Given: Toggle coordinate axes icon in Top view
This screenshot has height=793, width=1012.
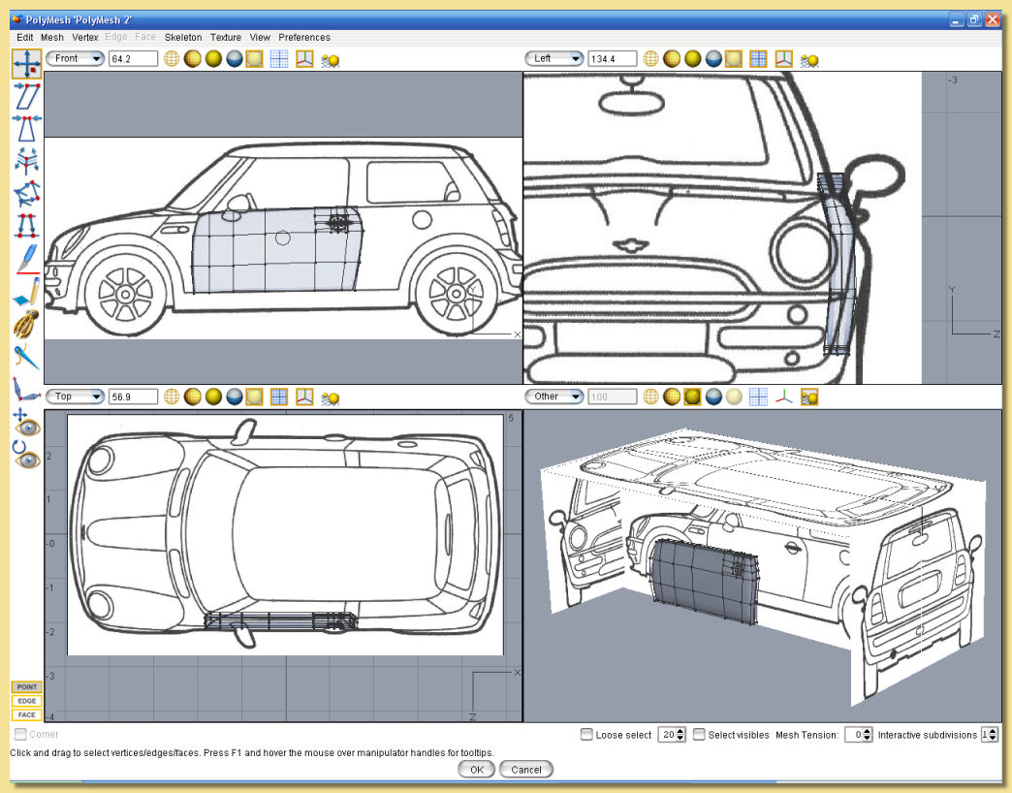Looking at the screenshot, I should click(304, 396).
